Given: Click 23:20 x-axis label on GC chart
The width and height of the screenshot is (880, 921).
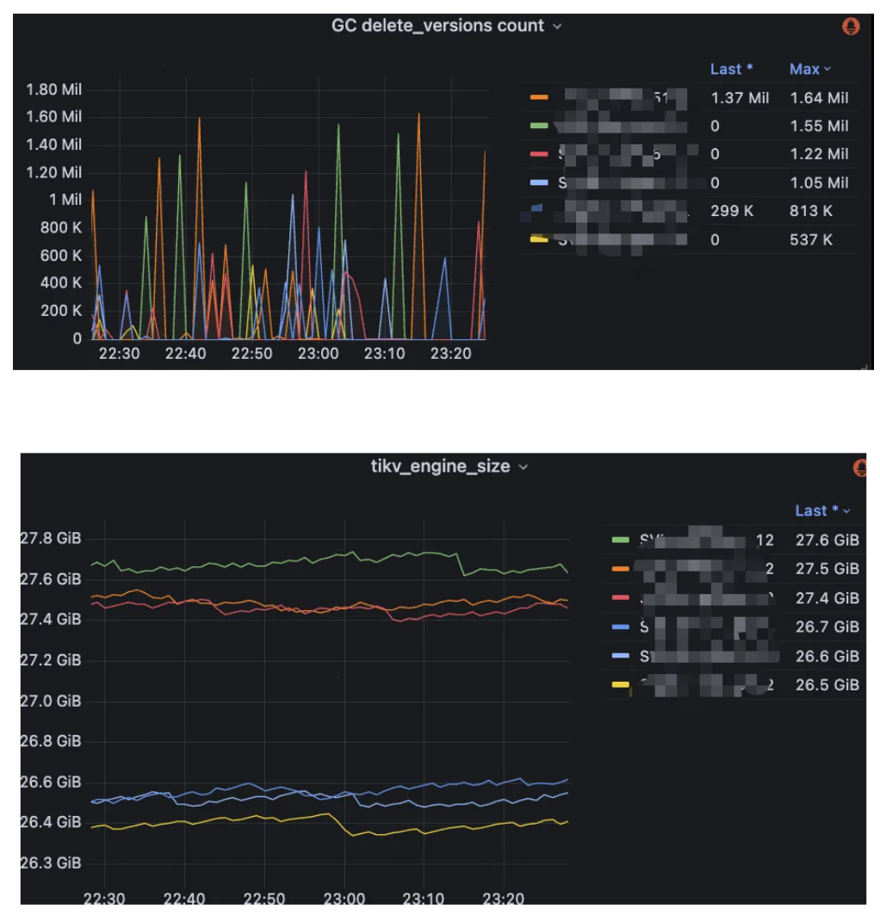Looking at the screenshot, I should coord(450,354).
